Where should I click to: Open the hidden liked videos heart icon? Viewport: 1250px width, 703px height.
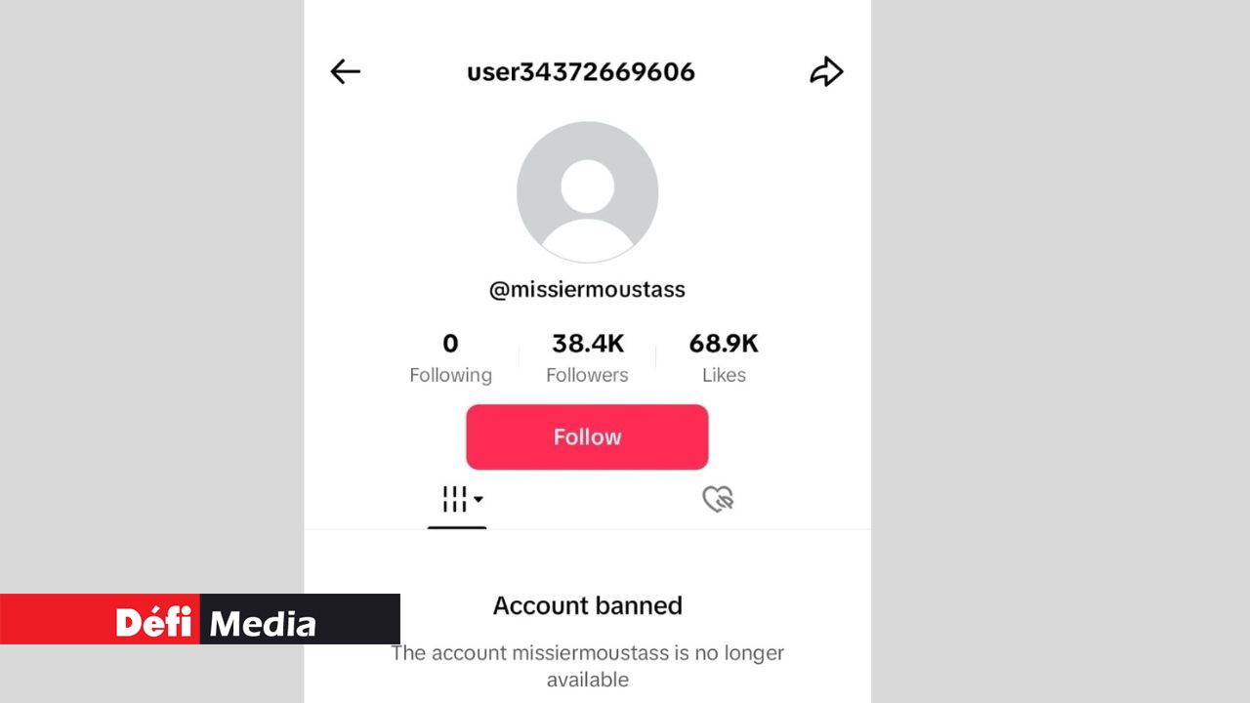[x=718, y=499]
